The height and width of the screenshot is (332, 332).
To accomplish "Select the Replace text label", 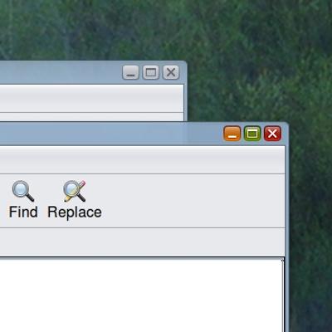I will pyautogui.click(x=75, y=212).
